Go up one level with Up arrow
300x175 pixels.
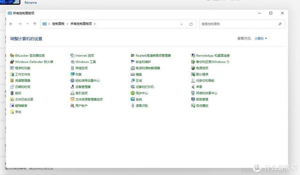(35, 24)
